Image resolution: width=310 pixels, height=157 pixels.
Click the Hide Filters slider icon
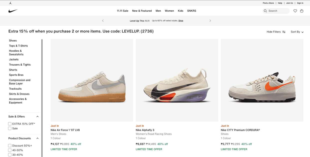284,32
